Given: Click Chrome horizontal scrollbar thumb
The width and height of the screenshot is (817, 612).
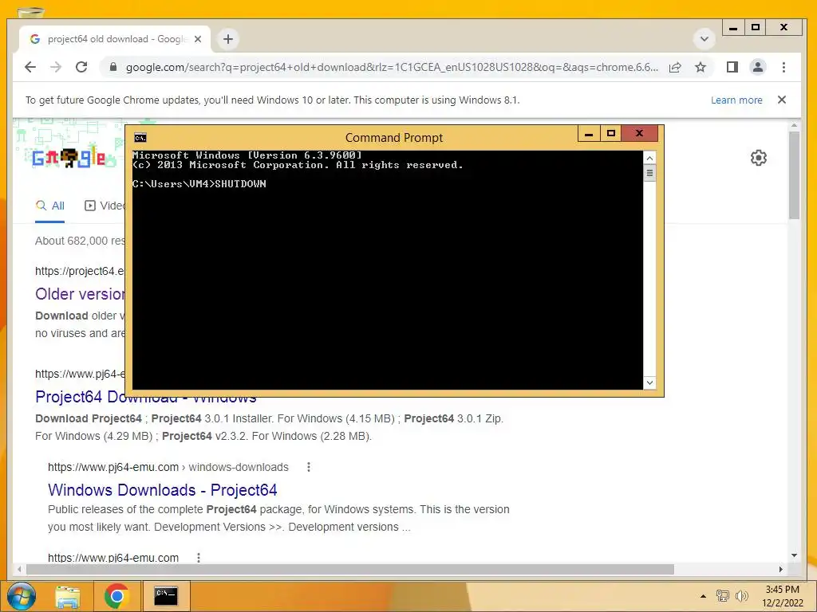Looking at the screenshot, I should 350,569.
